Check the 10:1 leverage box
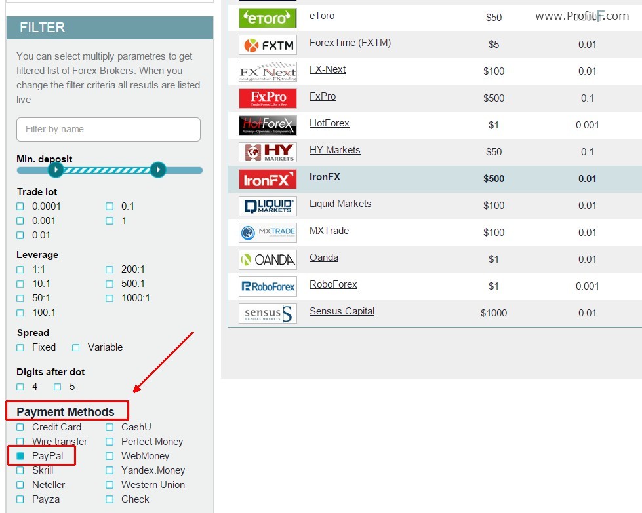This screenshot has height=513, width=642. coord(20,284)
